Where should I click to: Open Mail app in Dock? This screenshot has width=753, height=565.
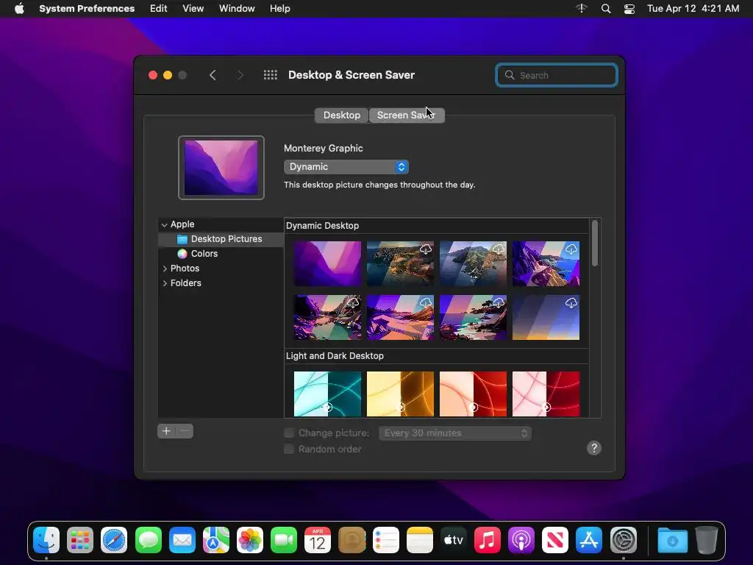(x=182, y=540)
